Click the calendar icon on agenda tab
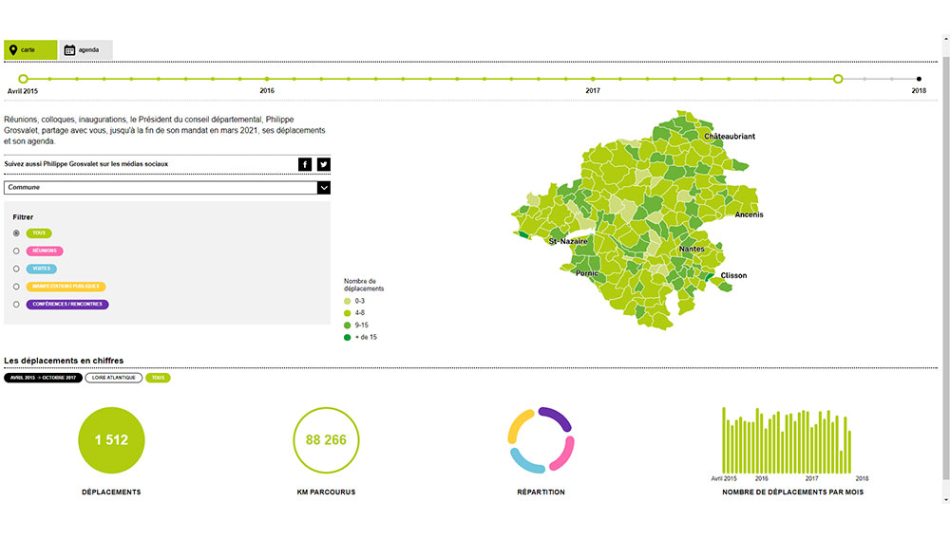 point(69,49)
